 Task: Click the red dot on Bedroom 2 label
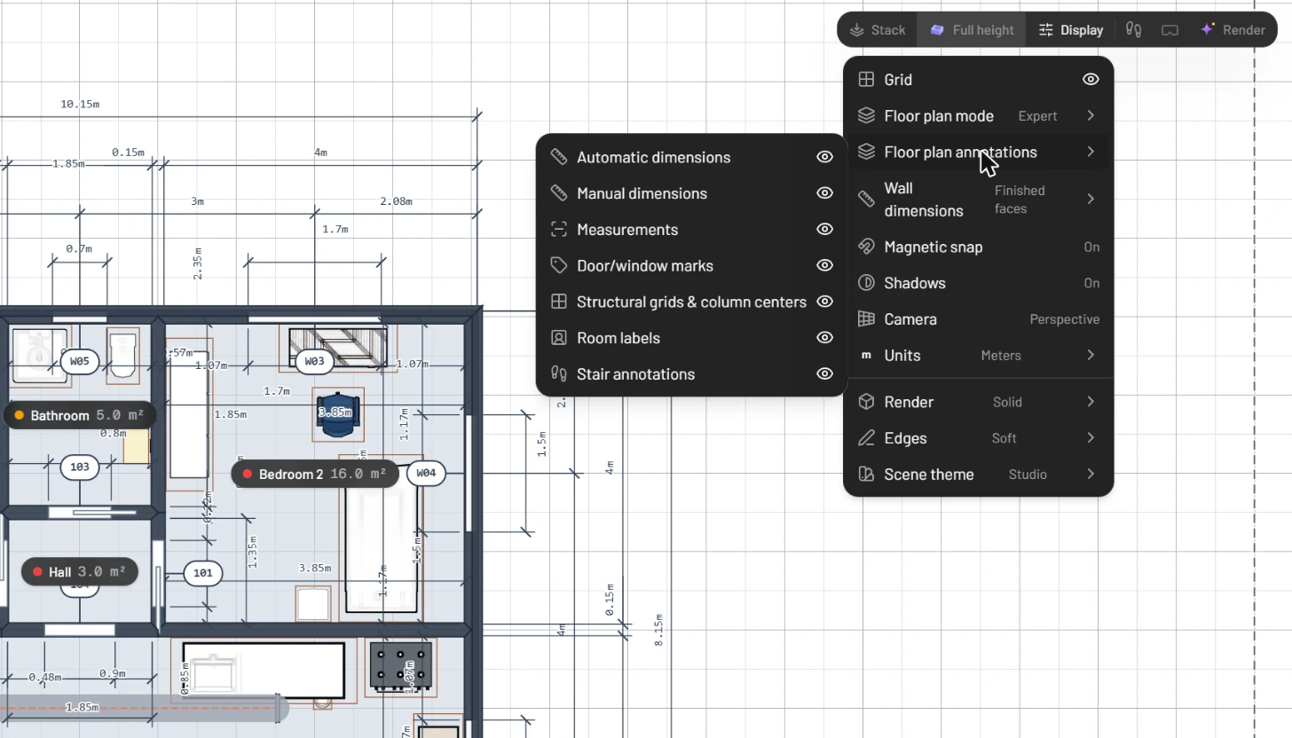(248, 475)
